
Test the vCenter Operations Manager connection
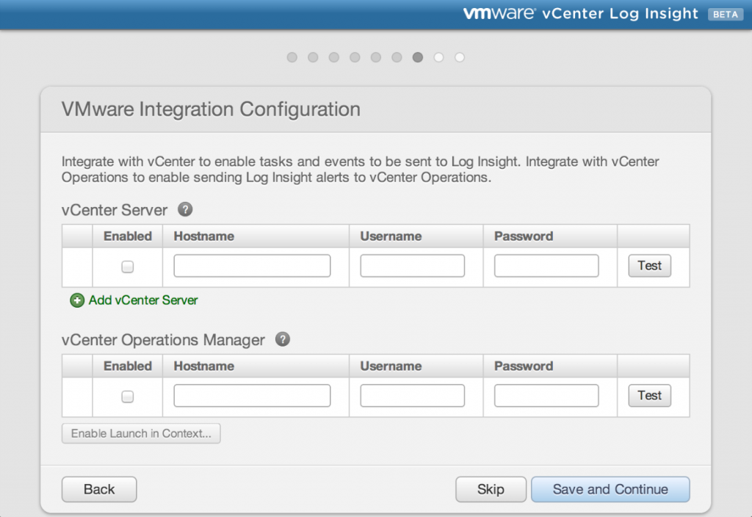pyautogui.click(x=650, y=396)
